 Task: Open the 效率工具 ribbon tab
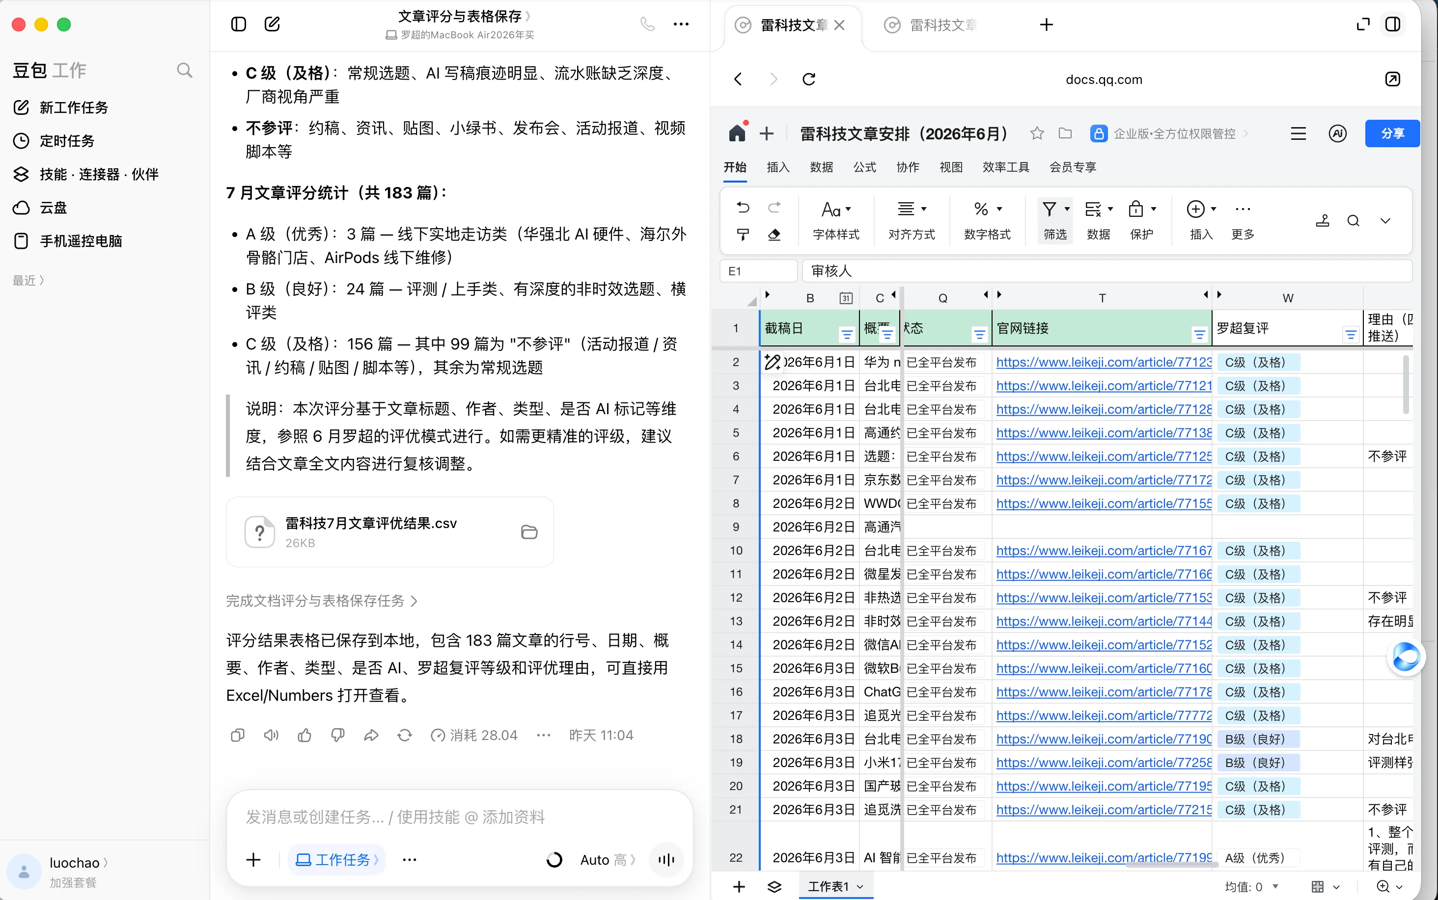[1005, 167]
